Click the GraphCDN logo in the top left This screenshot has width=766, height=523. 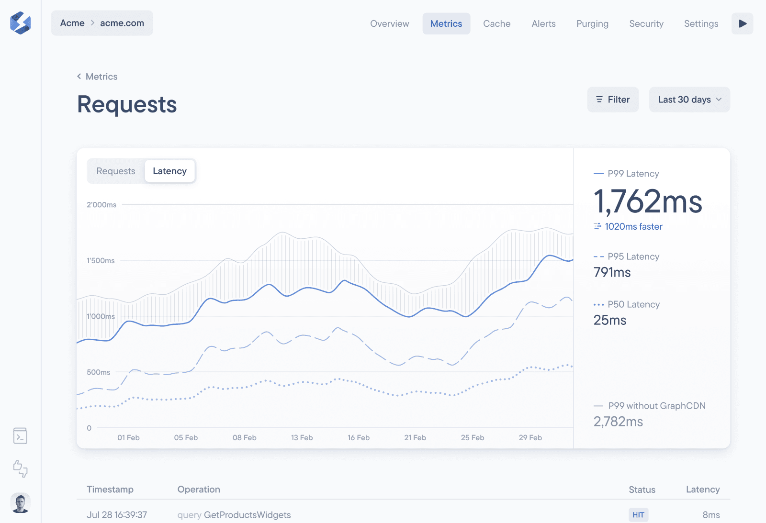pos(20,22)
